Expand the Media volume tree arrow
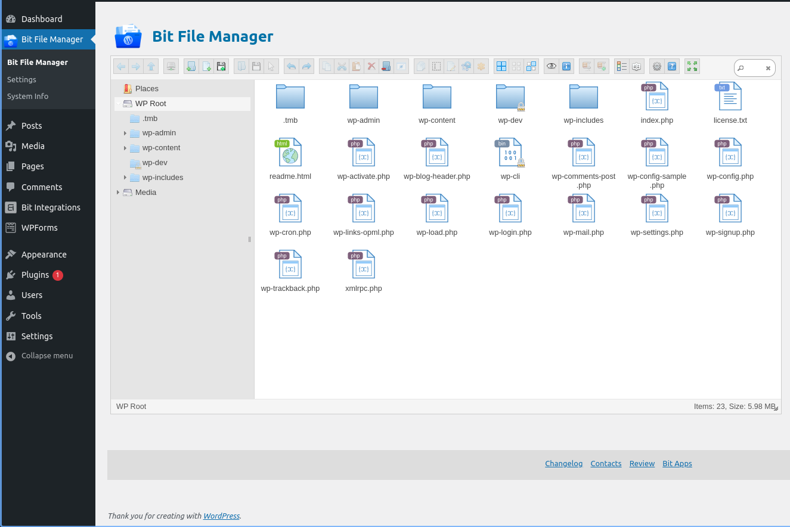 pyautogui.click(x=117, y=193)
